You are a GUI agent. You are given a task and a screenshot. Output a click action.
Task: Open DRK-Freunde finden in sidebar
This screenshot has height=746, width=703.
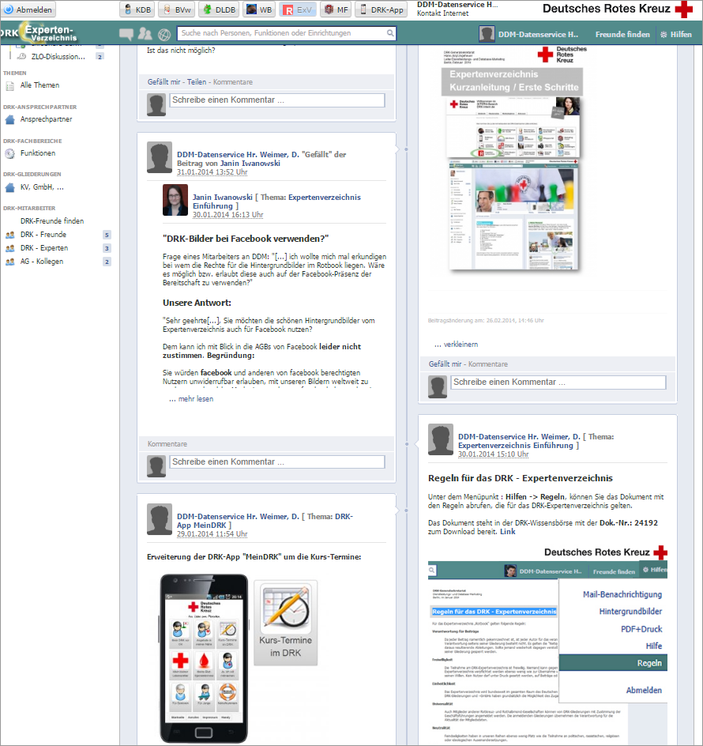[x=52, y=220]
